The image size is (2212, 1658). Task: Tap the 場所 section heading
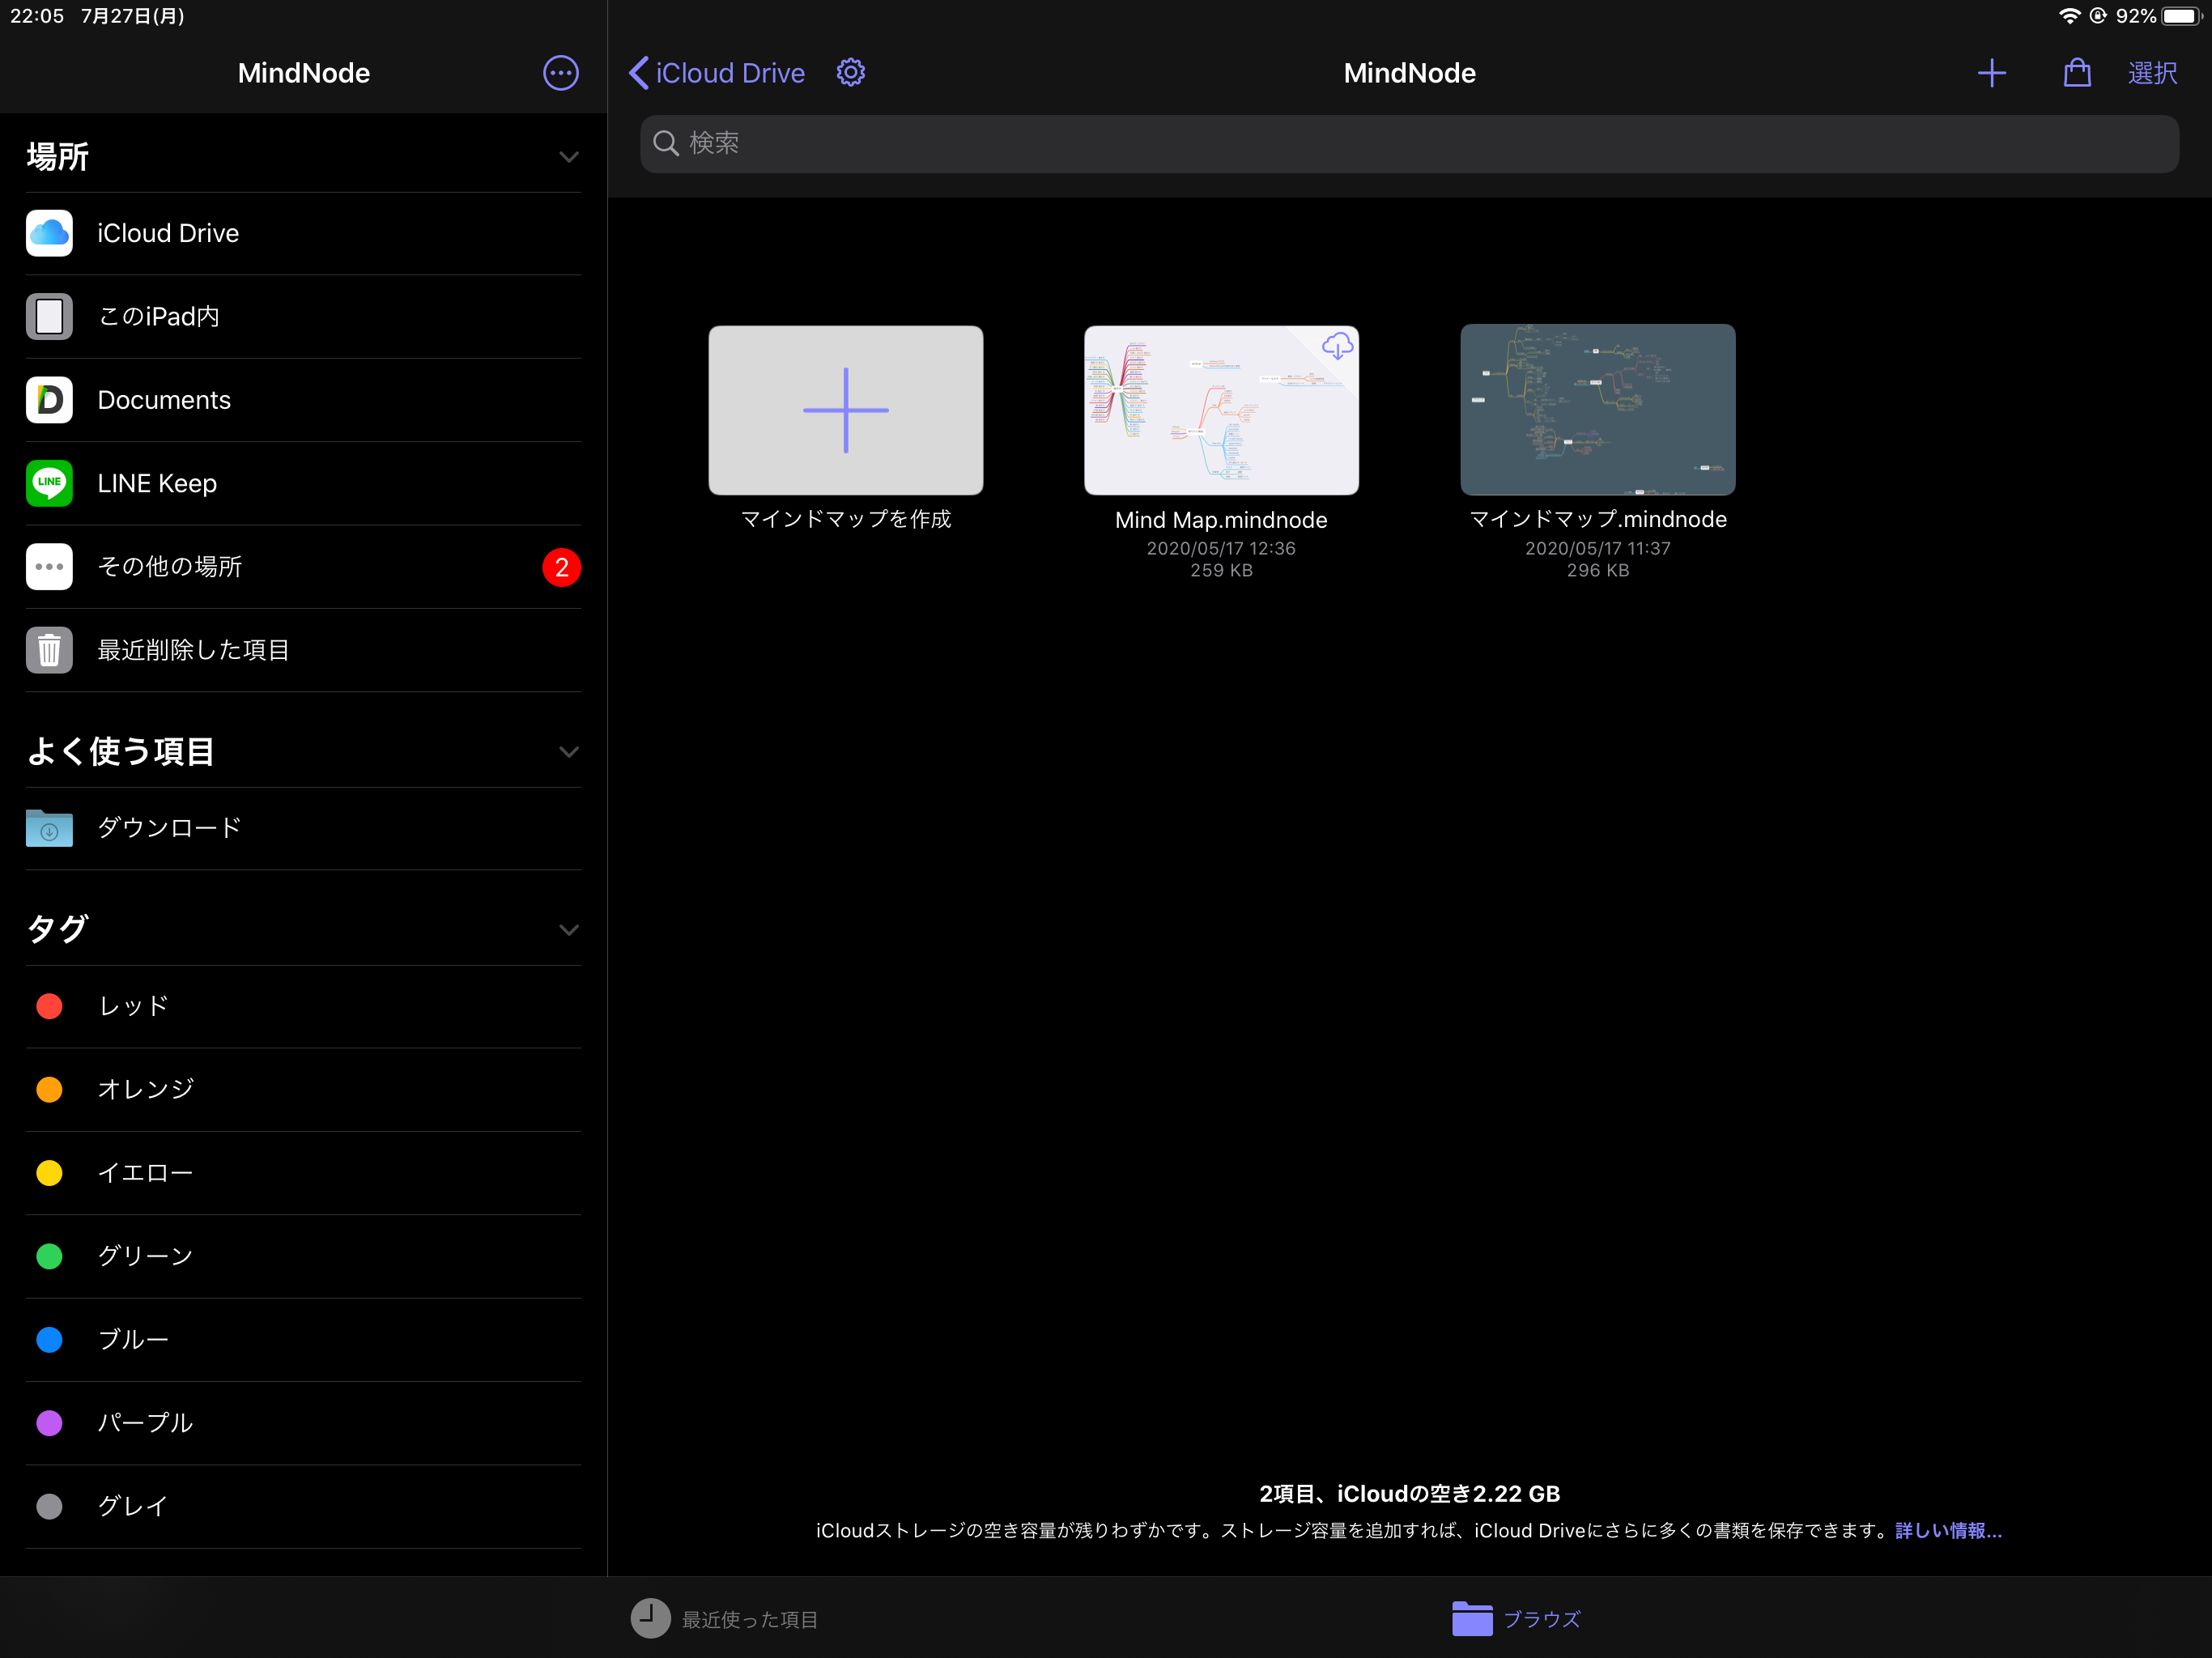point(58,157)
